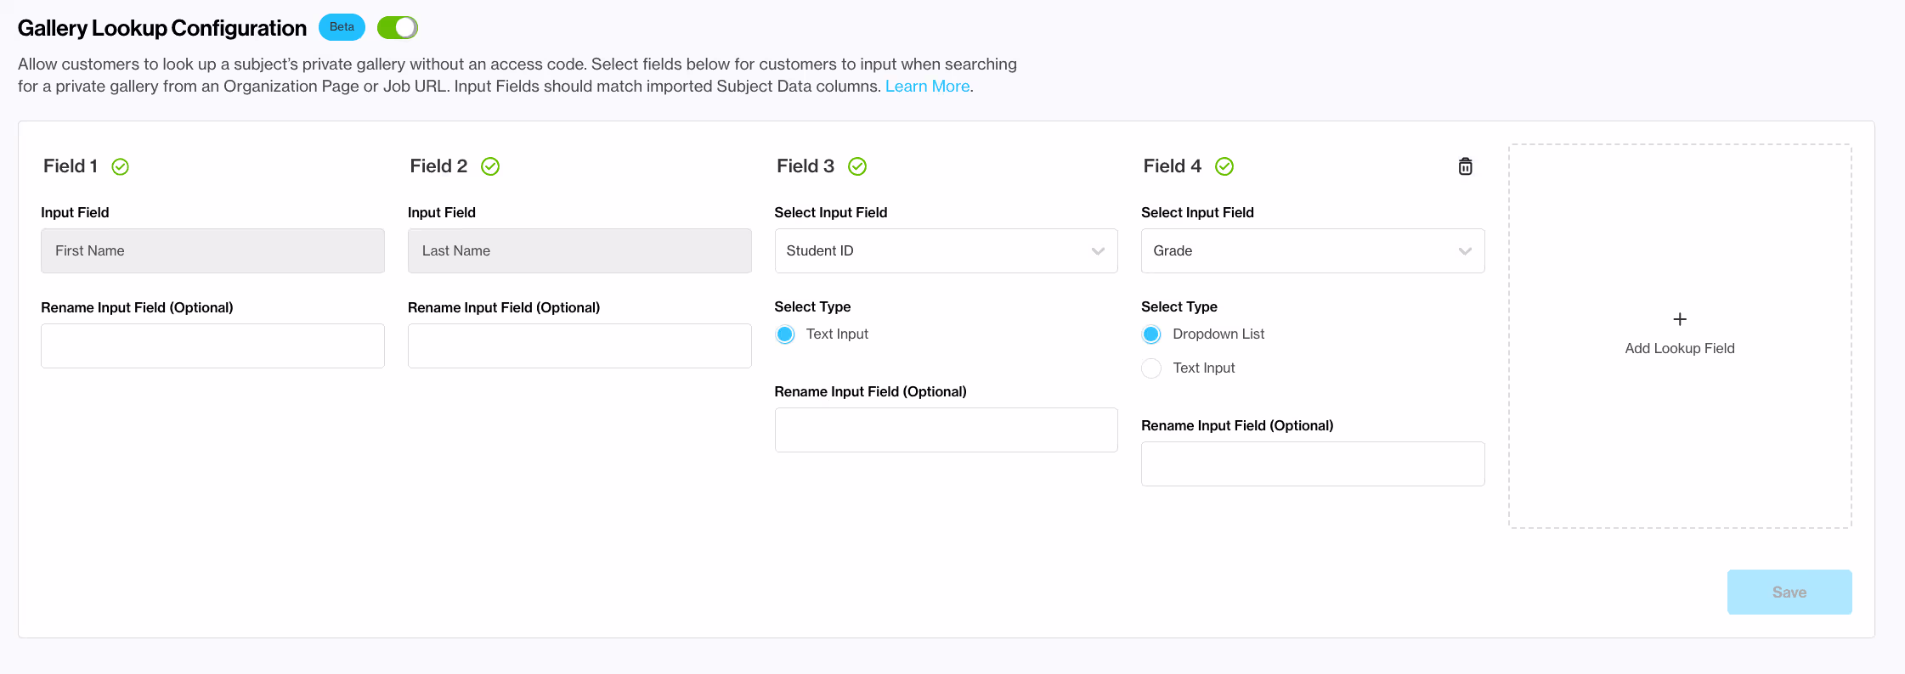Click the Field 3 green checkmark icon

tap(857, 166)
